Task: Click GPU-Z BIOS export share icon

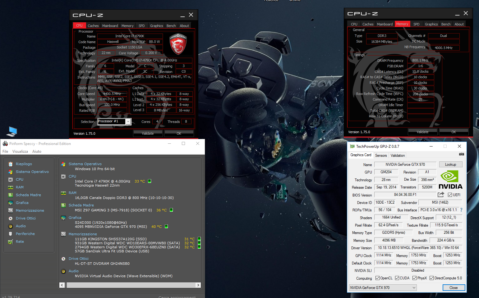Action: click(x=441, y=195)
